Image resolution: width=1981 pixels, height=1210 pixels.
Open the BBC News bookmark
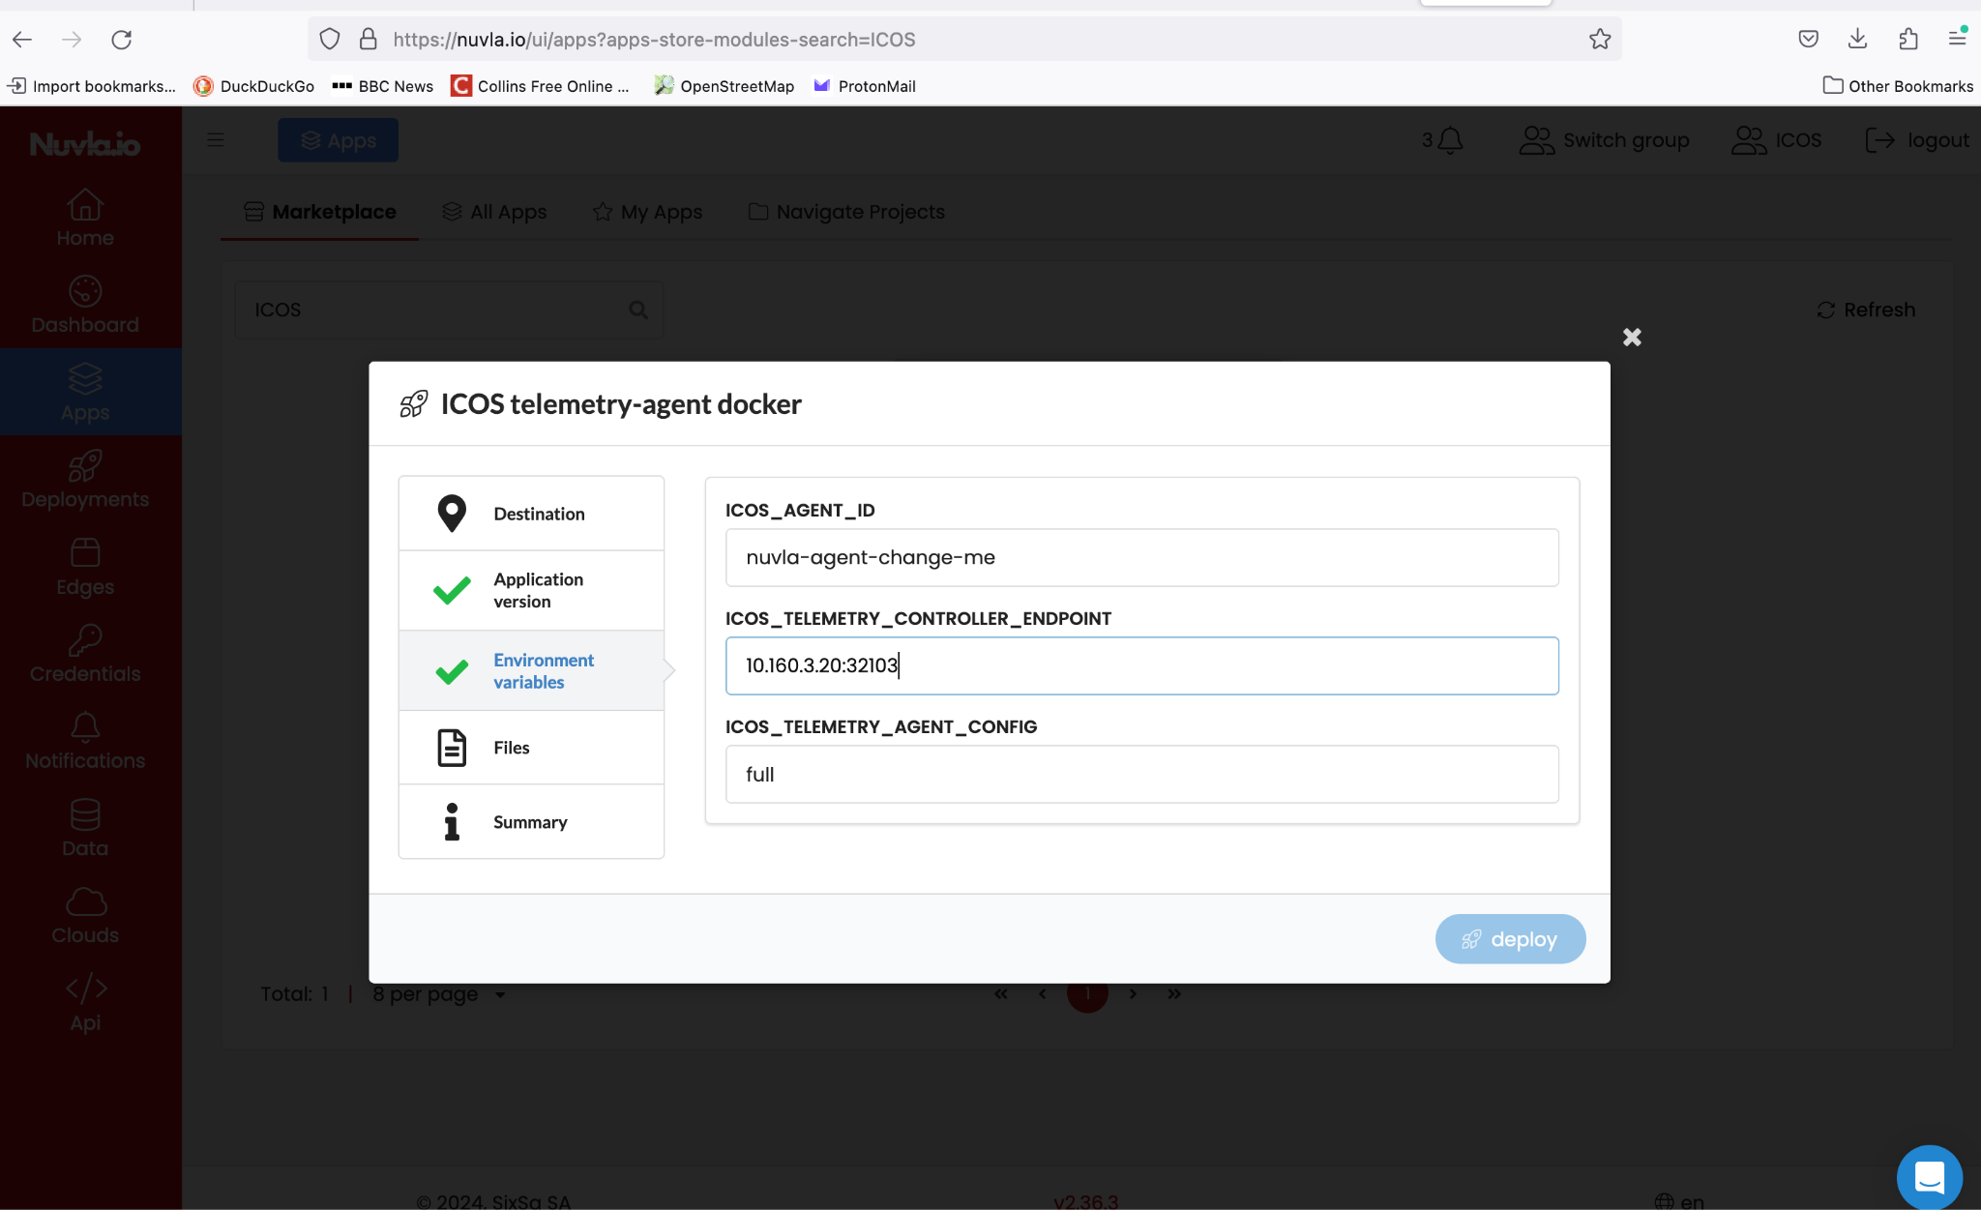(382, 86)
